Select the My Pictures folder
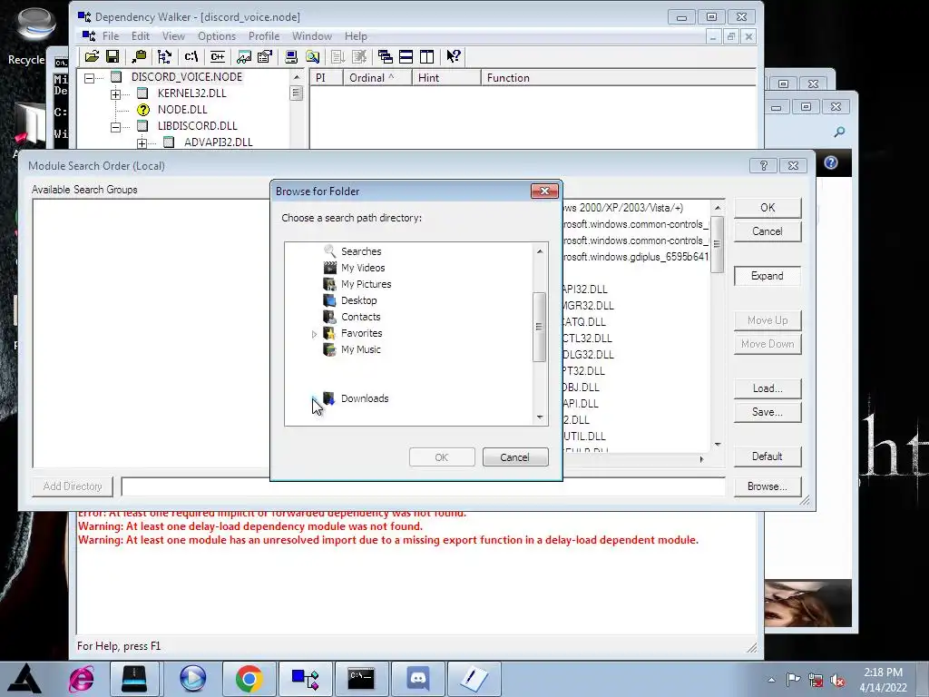This screenshot has height=697, width=929. point(366,284)
